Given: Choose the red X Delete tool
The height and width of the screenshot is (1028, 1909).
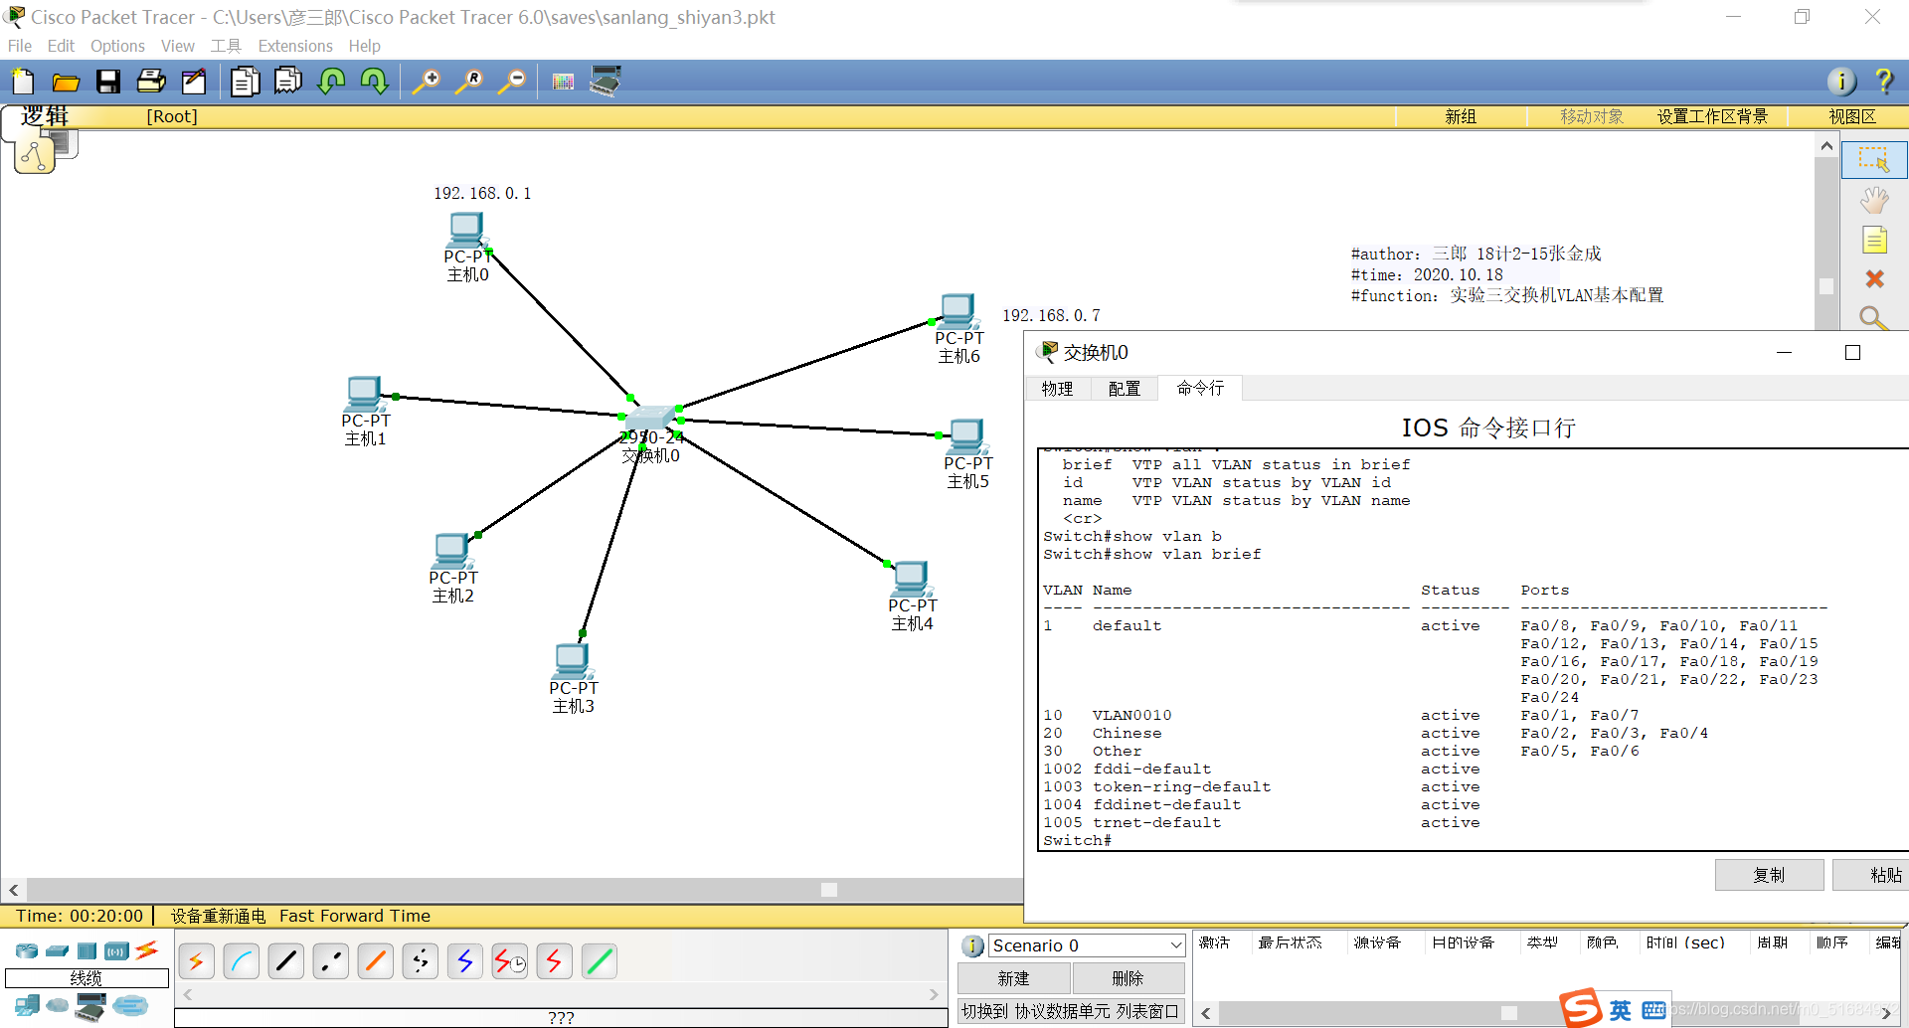Looking at the screenshot, I should 1874,279.
